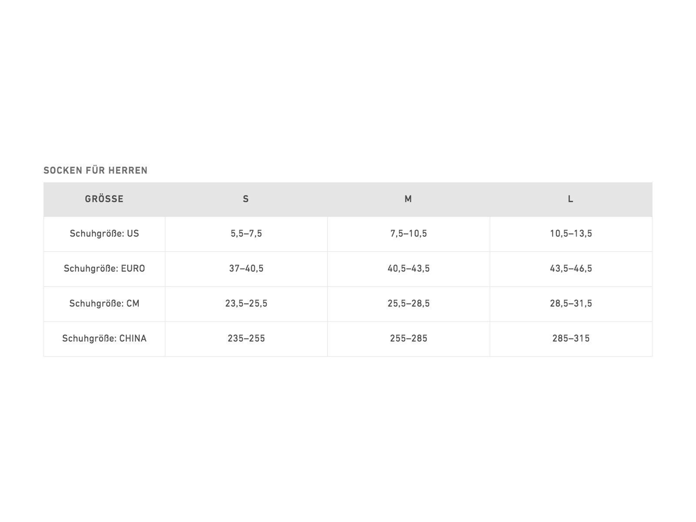Select the M size column header

408,199
